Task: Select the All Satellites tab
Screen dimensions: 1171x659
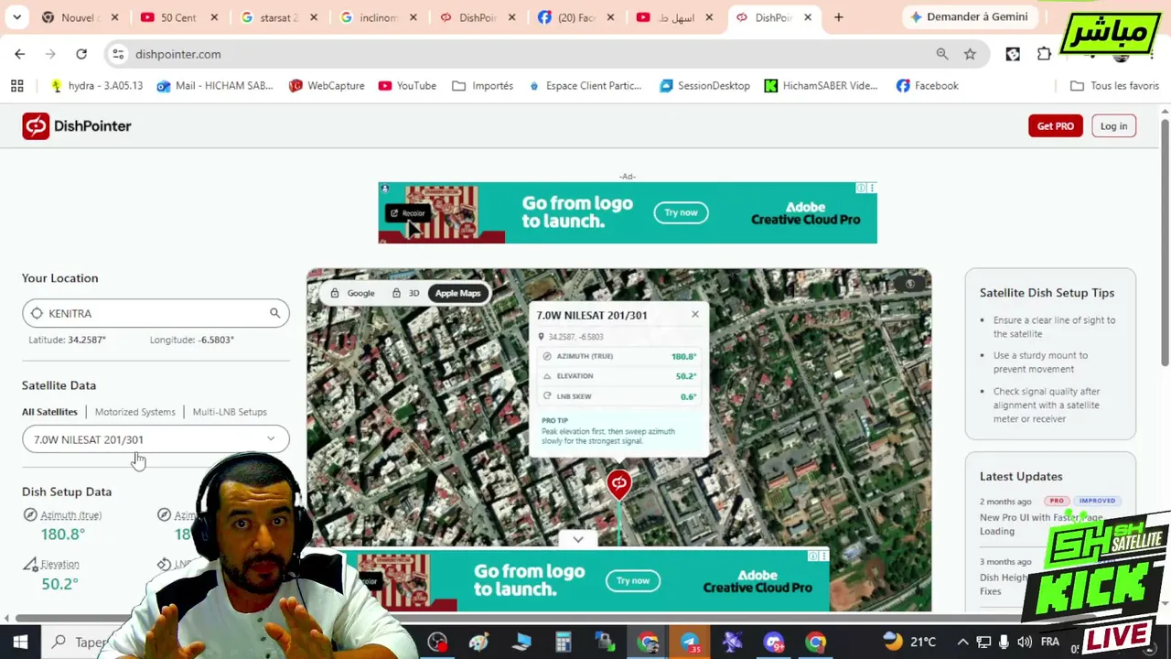Action: point(49,412)
